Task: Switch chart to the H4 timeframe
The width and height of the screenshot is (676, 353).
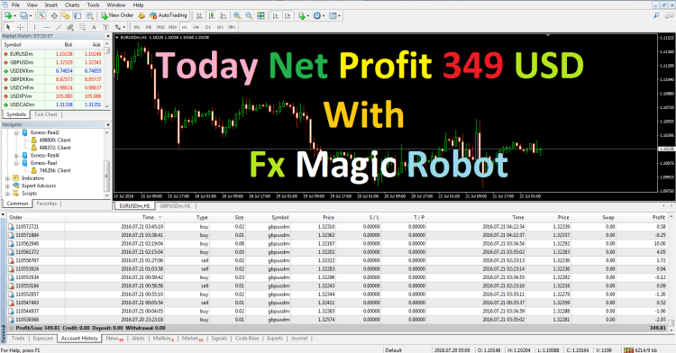Action: [196, 27]
